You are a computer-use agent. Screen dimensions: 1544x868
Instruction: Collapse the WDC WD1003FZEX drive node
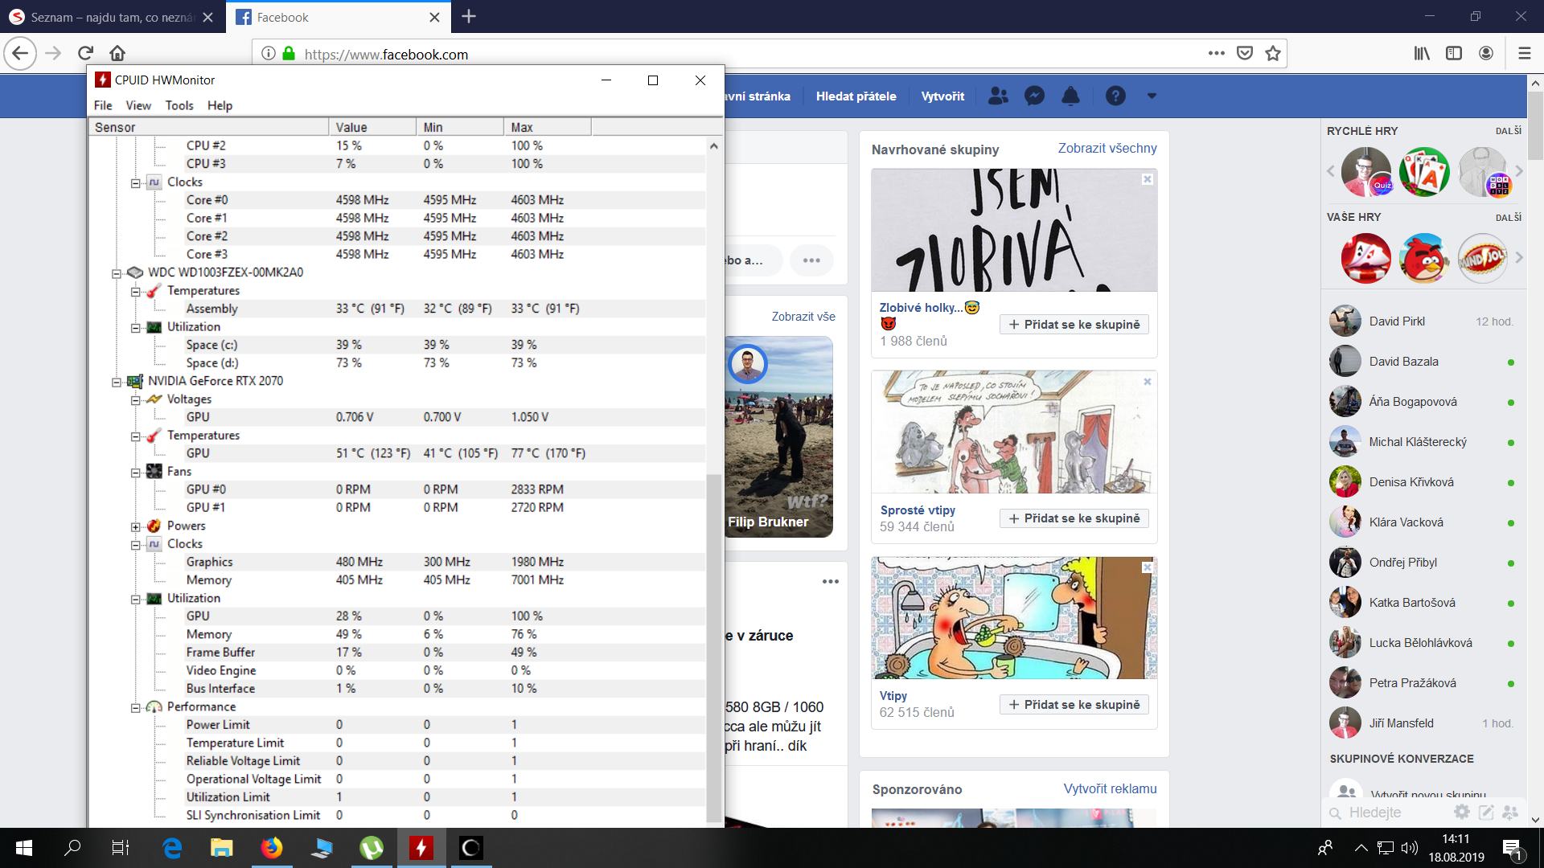pyautogui.click(x=117, y=273)
